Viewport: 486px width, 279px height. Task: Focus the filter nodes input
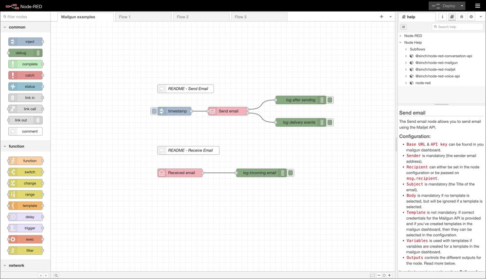(26, 16)
